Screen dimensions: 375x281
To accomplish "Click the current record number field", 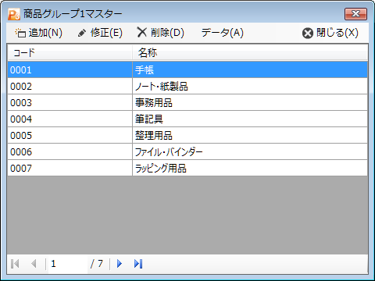I will click(68, 264).
